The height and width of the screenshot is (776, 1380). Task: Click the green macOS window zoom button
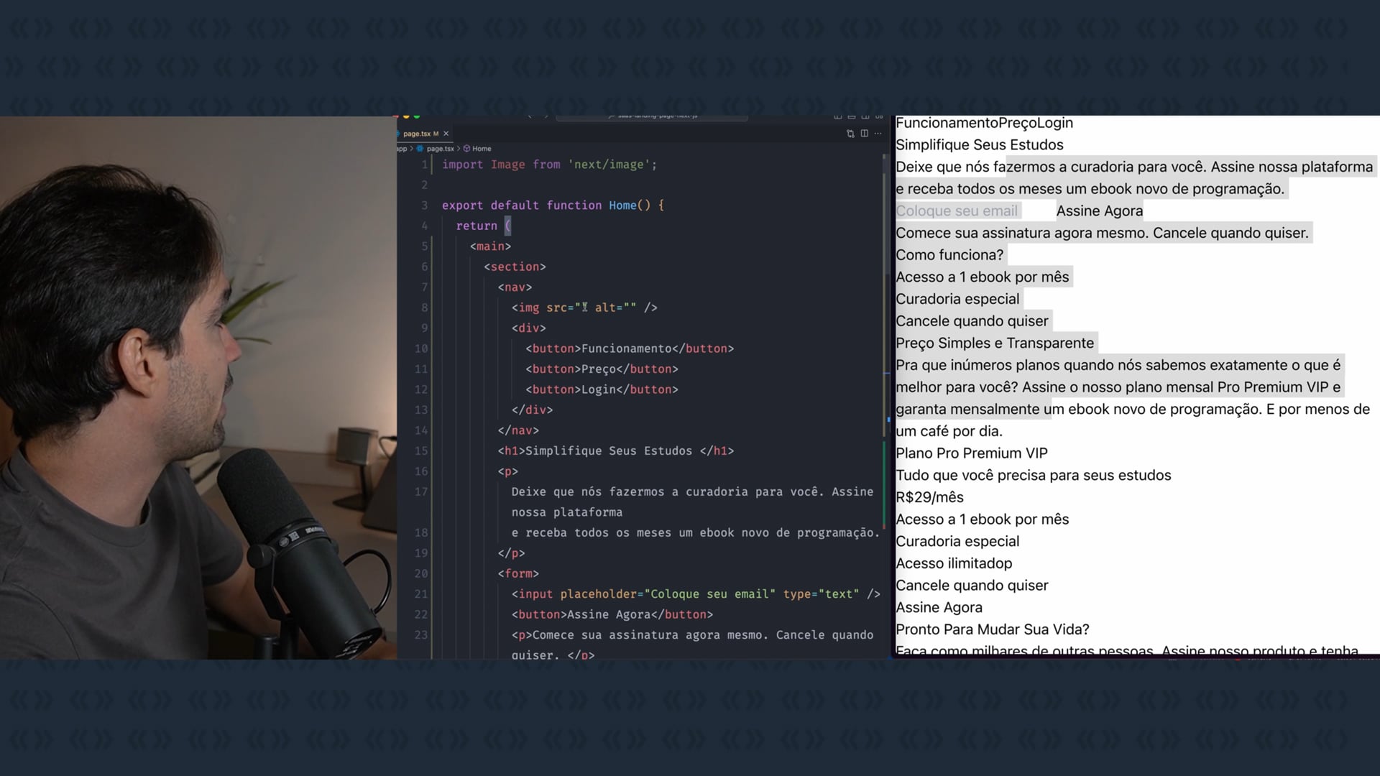(417, 116)
